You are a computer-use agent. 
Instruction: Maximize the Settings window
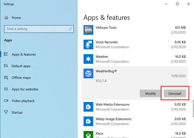coord(177,4)
